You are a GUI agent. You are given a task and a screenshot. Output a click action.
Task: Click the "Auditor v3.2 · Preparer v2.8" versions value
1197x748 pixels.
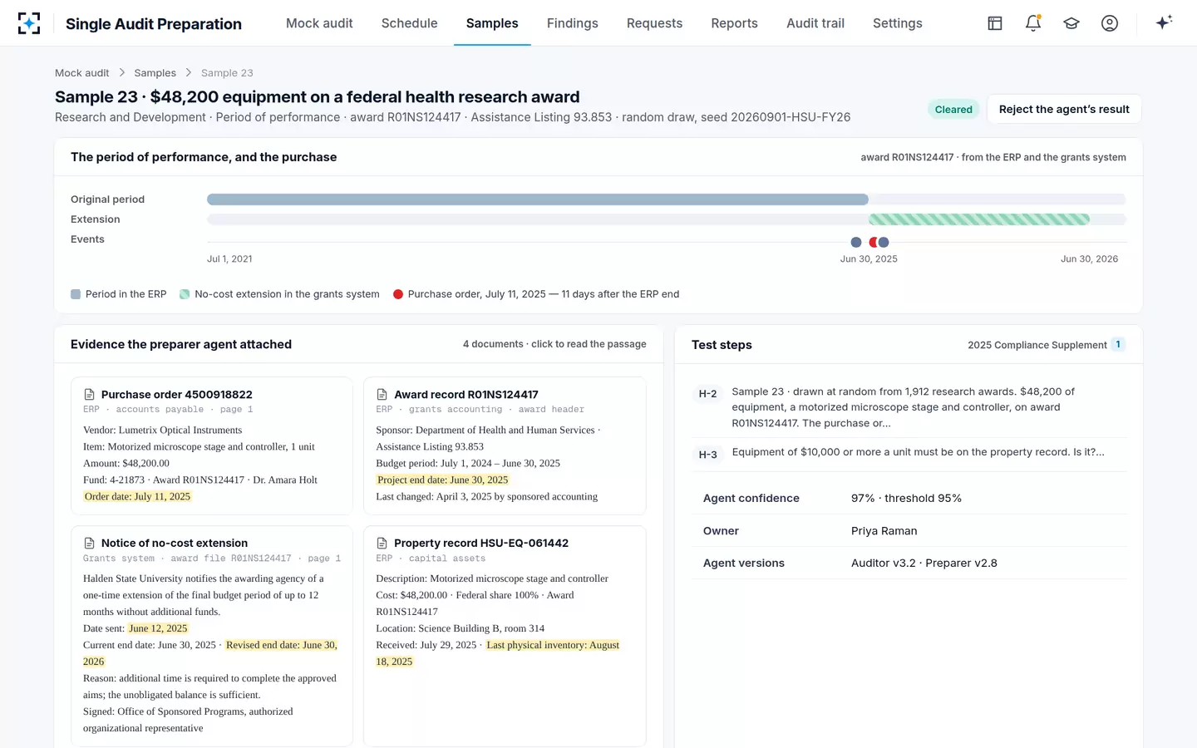point(924,563)
